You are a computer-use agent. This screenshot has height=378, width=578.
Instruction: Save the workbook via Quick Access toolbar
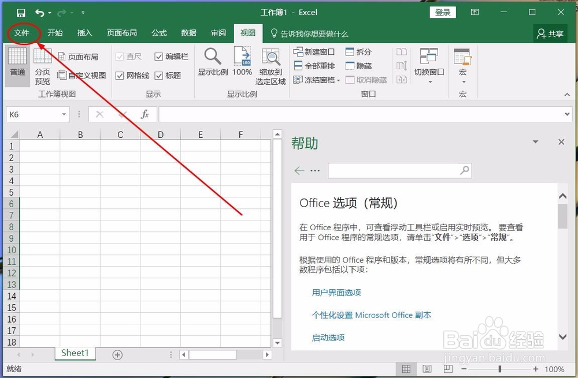coord(21,12)
